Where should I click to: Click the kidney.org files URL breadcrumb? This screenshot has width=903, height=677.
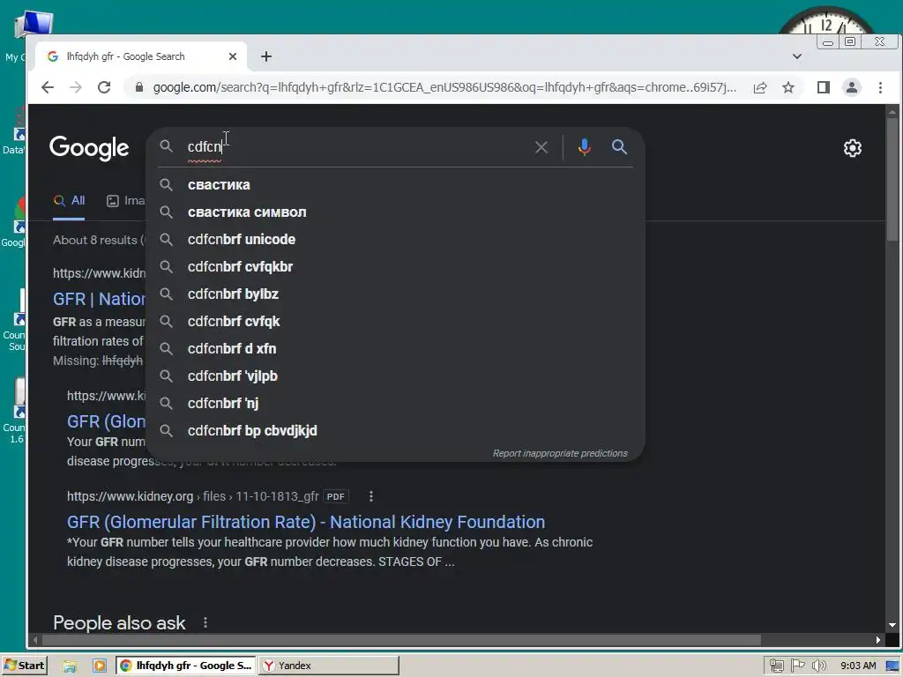193,496
